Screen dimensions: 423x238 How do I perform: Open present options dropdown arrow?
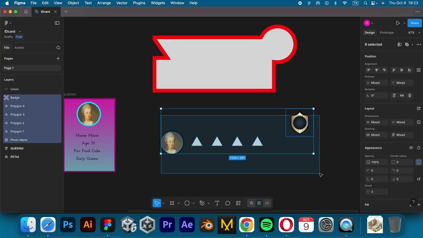click(404, 23)
